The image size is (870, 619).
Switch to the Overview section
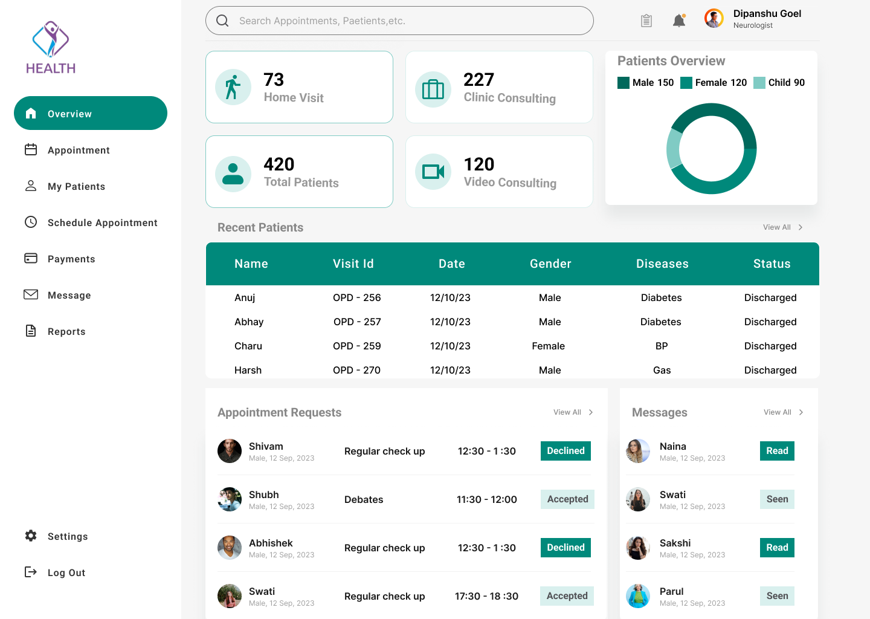[x=91, y=113]
